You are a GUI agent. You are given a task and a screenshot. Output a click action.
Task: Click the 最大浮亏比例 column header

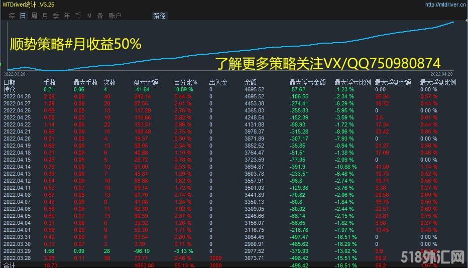click(353, 83)
